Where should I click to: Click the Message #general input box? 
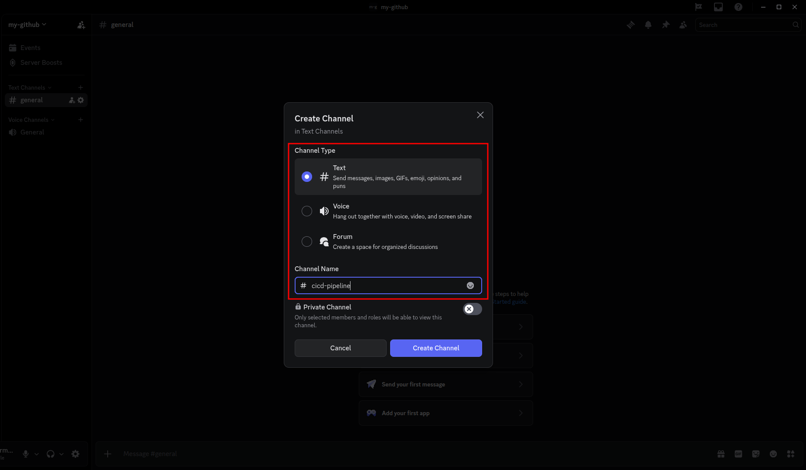pyautogui.click(x=414, y=454)
